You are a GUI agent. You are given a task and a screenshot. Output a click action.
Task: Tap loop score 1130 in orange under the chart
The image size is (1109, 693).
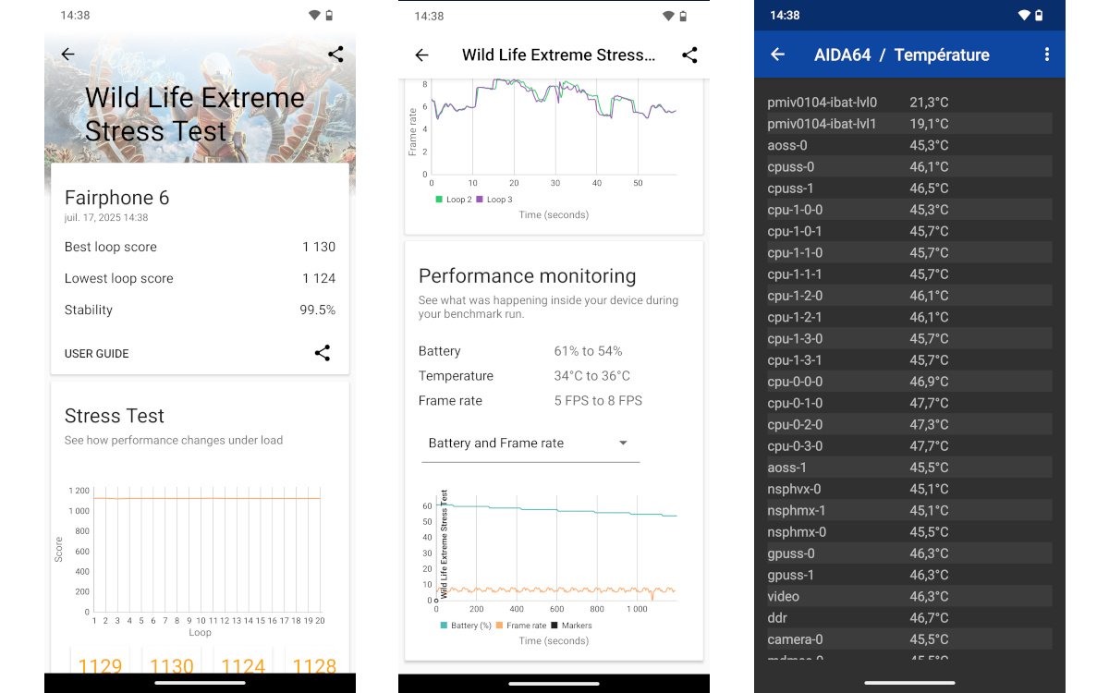coord(172,665)
